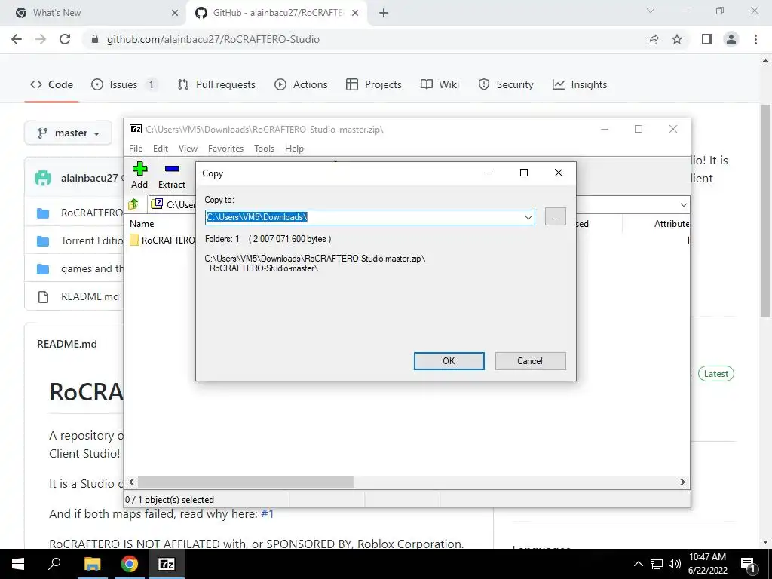Show hidden system tray icons

(x=638, y=564)
